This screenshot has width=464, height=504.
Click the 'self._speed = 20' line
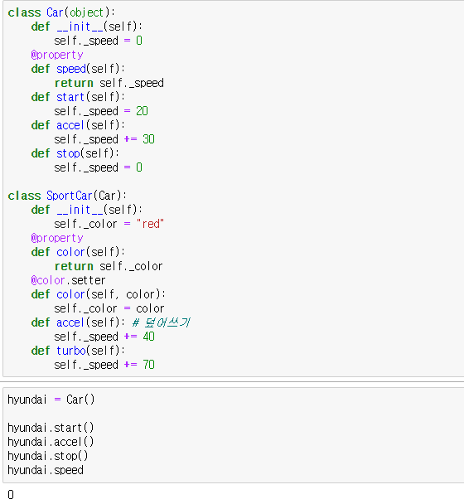pos(101,111)
